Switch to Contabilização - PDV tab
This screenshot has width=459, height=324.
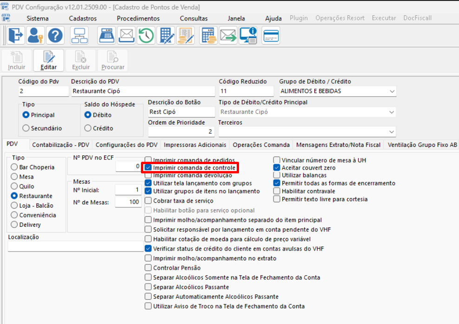[x=60, y=145]
